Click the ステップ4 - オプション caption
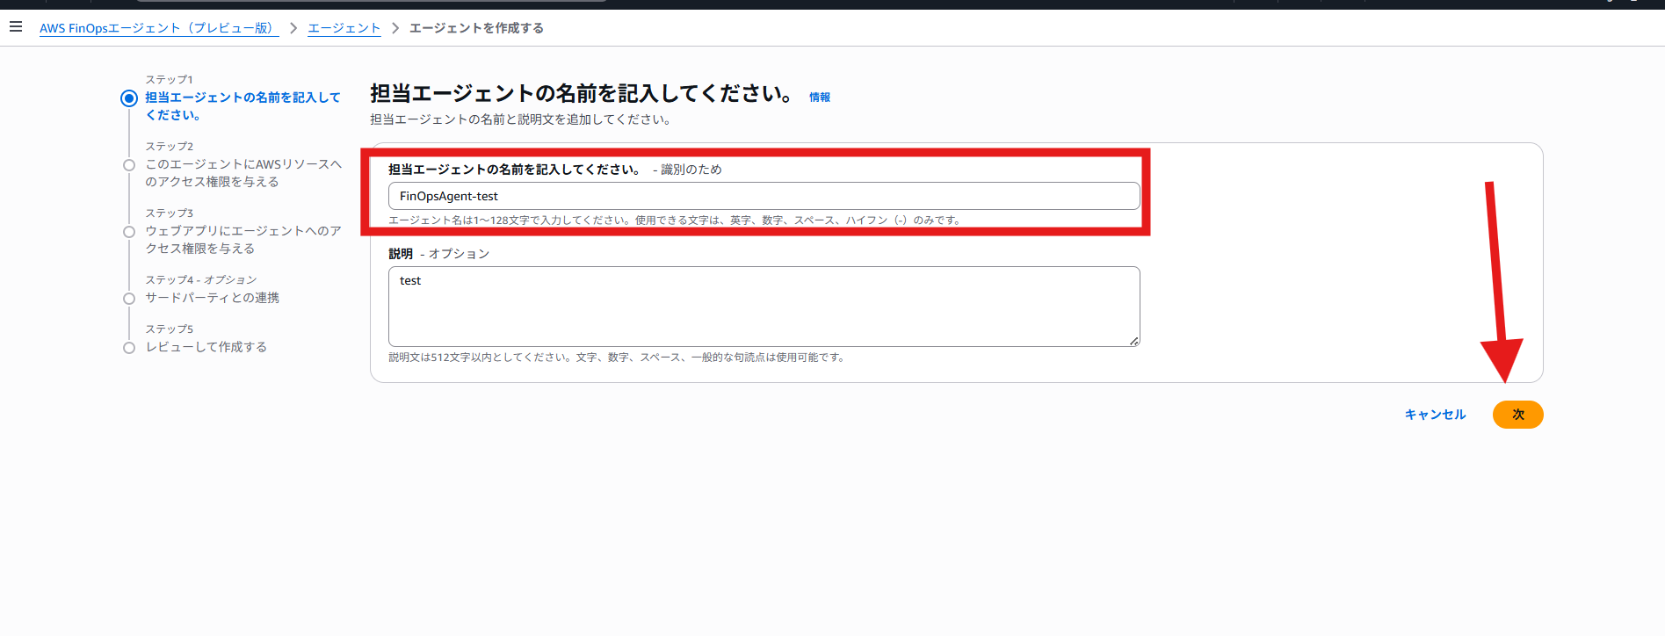1665x636 pixels. (x=201, y=280)
